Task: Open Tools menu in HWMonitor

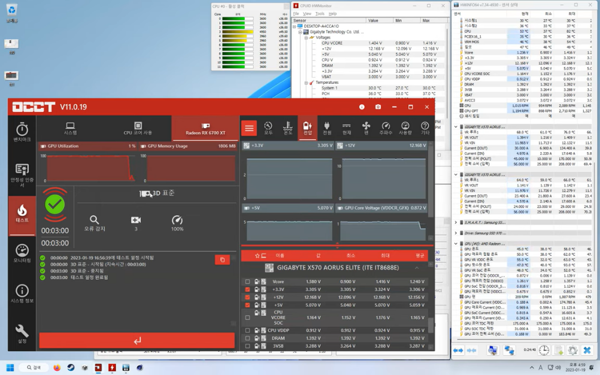Action: pos(320,14)
